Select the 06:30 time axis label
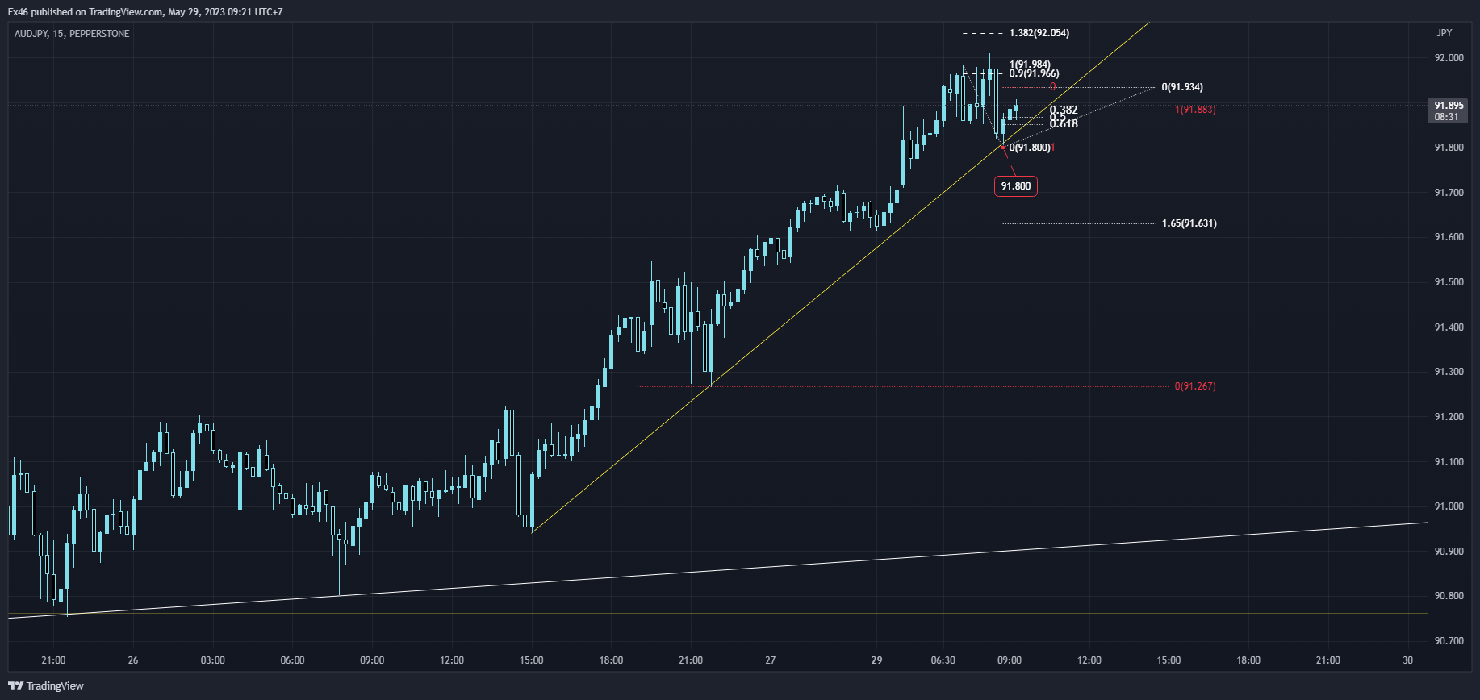 click(x=943, y=660)
